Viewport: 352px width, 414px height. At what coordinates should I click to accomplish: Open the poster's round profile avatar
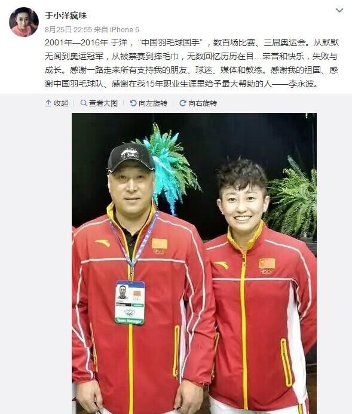pos(24,22)
